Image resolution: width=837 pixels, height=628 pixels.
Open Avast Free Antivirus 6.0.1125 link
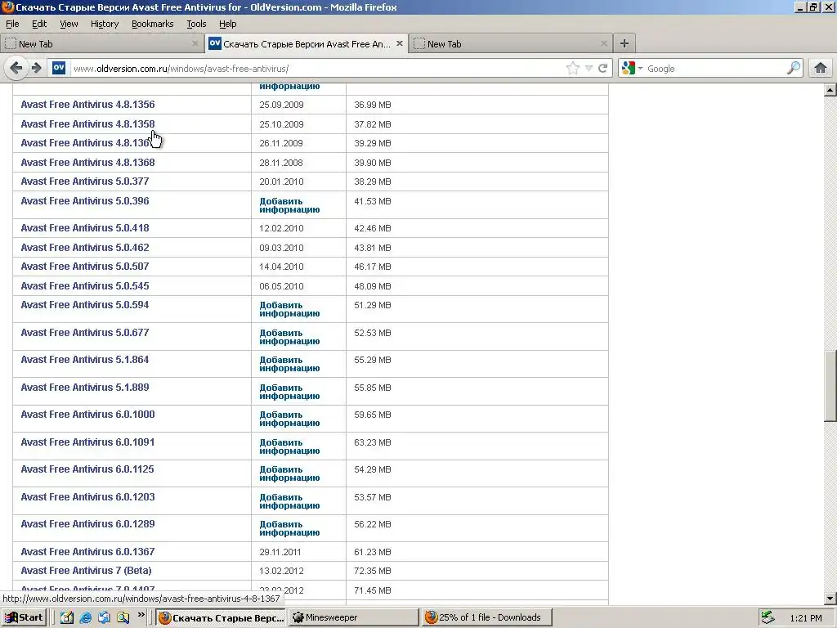tap(87, 469)
